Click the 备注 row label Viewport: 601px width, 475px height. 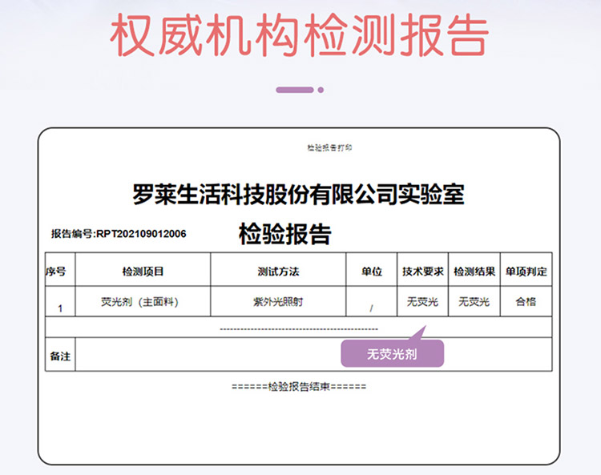coord(60,356)
